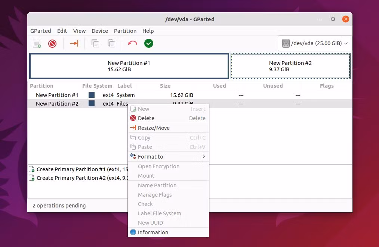This screenshot has height=247, width=379.
Task: Open the Device menu
Action: pyautogui.click(x=99, y=31)
